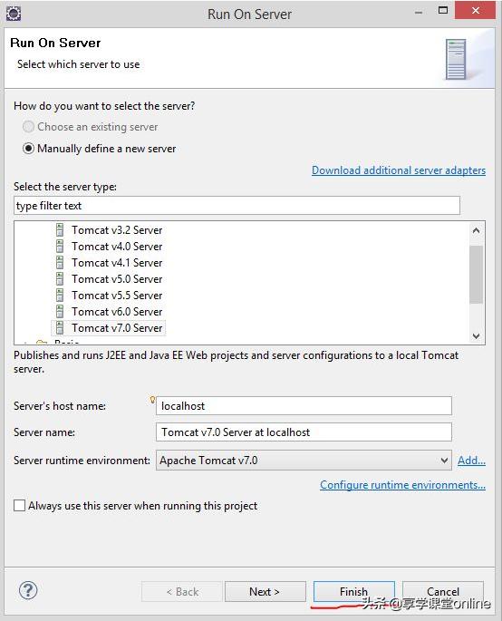The image size is (502, 621).
Task: Click the Tomcat v5.0 Server icon
Action: (x=60, y=279)
